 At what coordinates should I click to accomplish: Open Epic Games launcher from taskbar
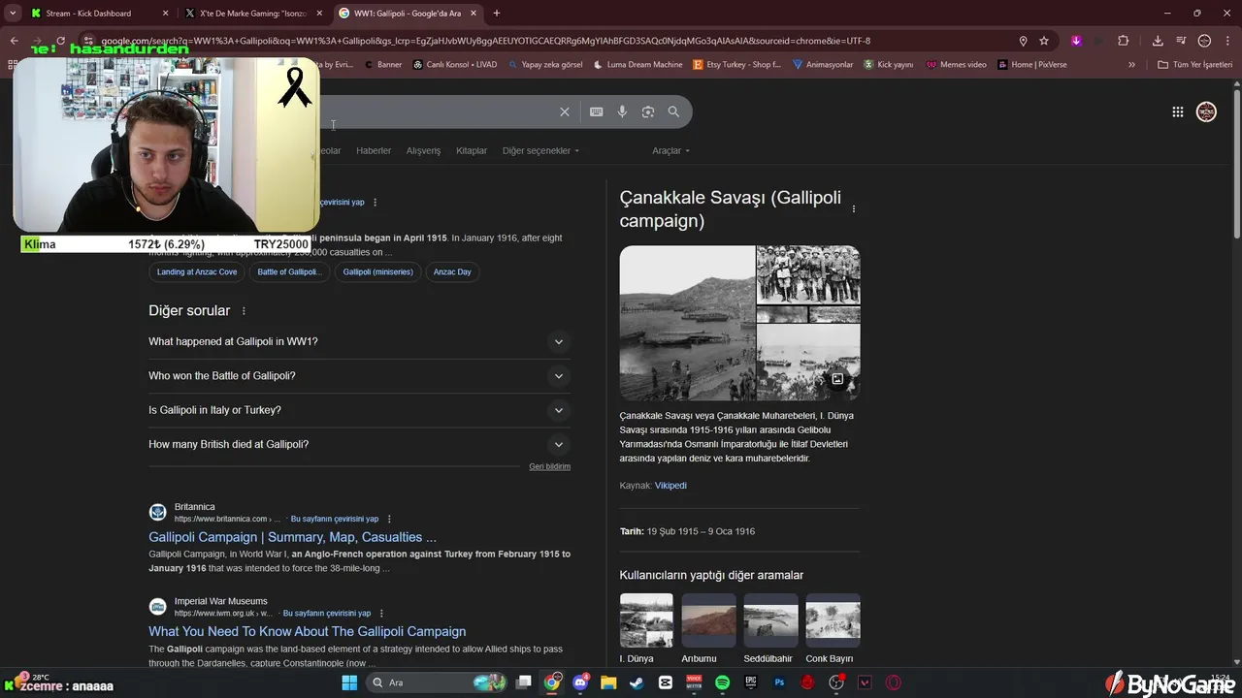coord(750,682)
